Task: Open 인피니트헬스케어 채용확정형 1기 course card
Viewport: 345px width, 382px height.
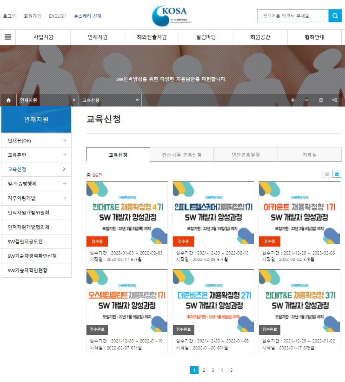Action: click(213, 223)
